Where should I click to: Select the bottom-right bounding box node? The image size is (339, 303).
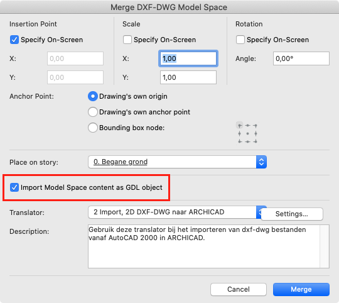click(256, 141)
